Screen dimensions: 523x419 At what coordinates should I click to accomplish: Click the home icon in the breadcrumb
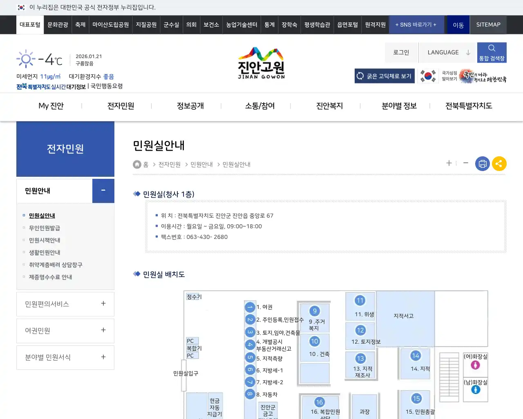click(137, 164)
